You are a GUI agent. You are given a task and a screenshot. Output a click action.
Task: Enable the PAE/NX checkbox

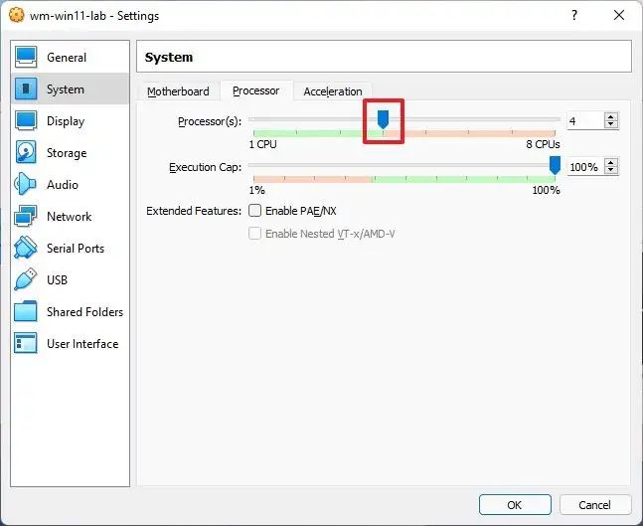pos(254,211)
